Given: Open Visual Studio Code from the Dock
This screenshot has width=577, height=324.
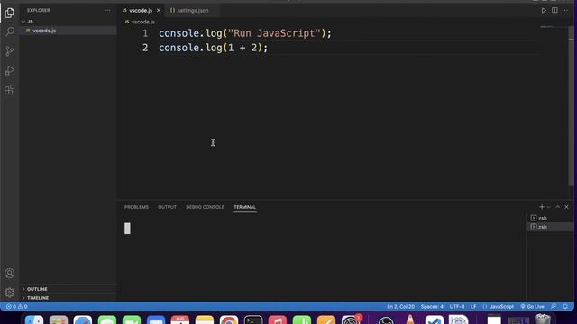Looking at the screenshot, I should click(x=435, y=320).
